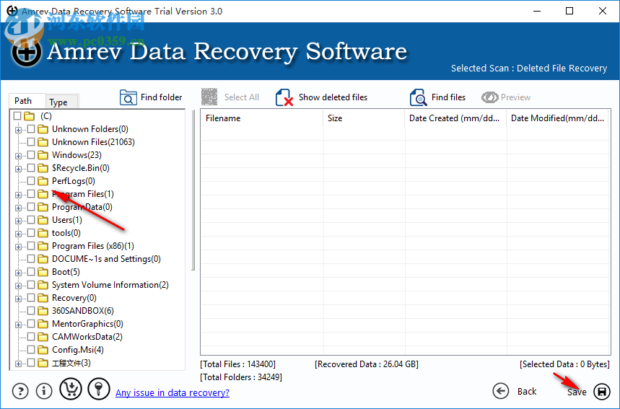The image size is (620, 409).
Task: Click the Select All grid icon
Action: [x=209, y=97]
